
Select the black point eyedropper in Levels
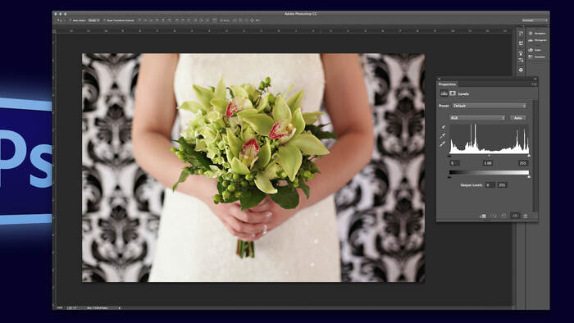click(x=443, y=127)
